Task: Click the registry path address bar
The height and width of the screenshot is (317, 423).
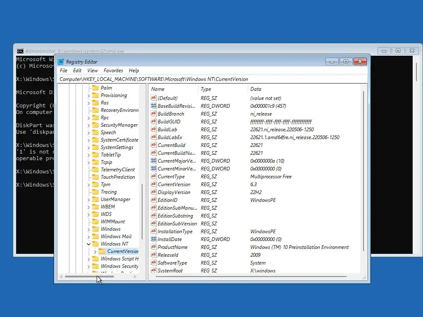Action: (212, 79)
